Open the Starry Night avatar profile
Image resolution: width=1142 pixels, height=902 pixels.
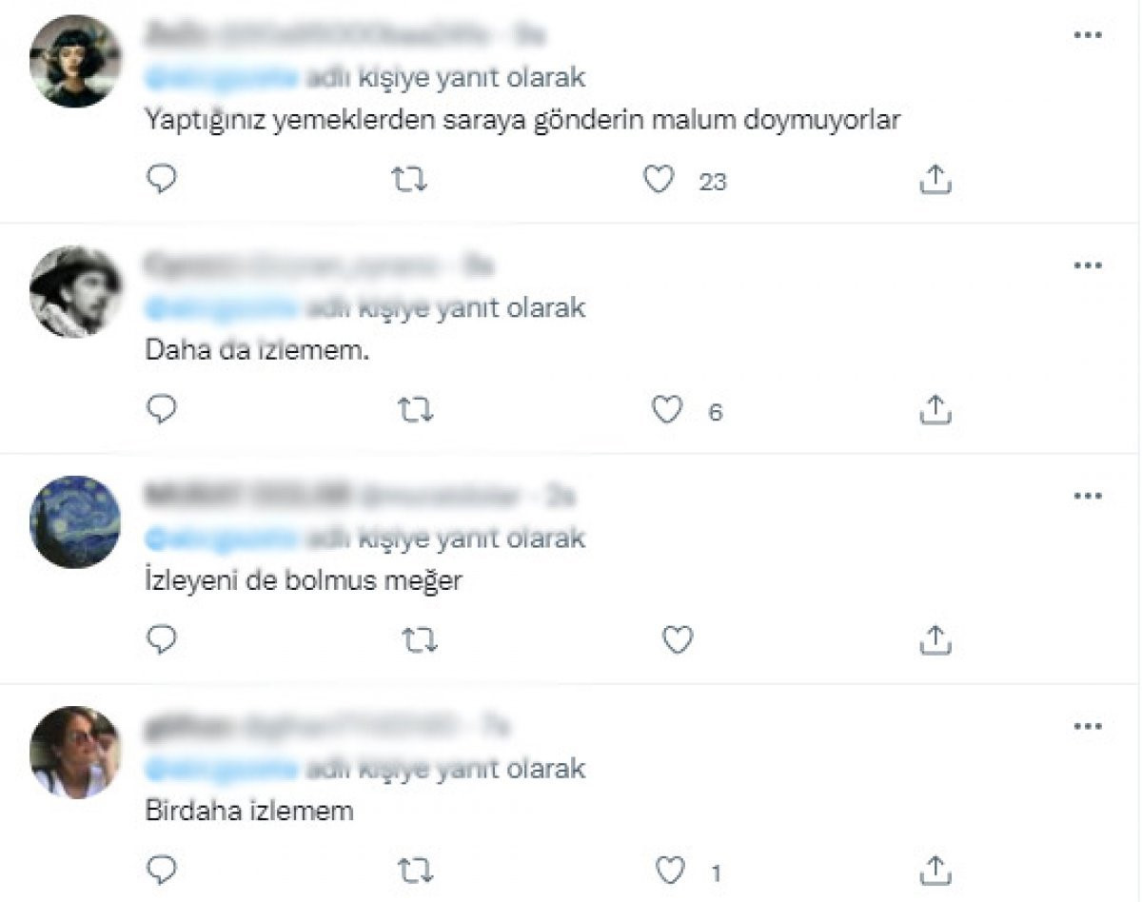point(75,522)
